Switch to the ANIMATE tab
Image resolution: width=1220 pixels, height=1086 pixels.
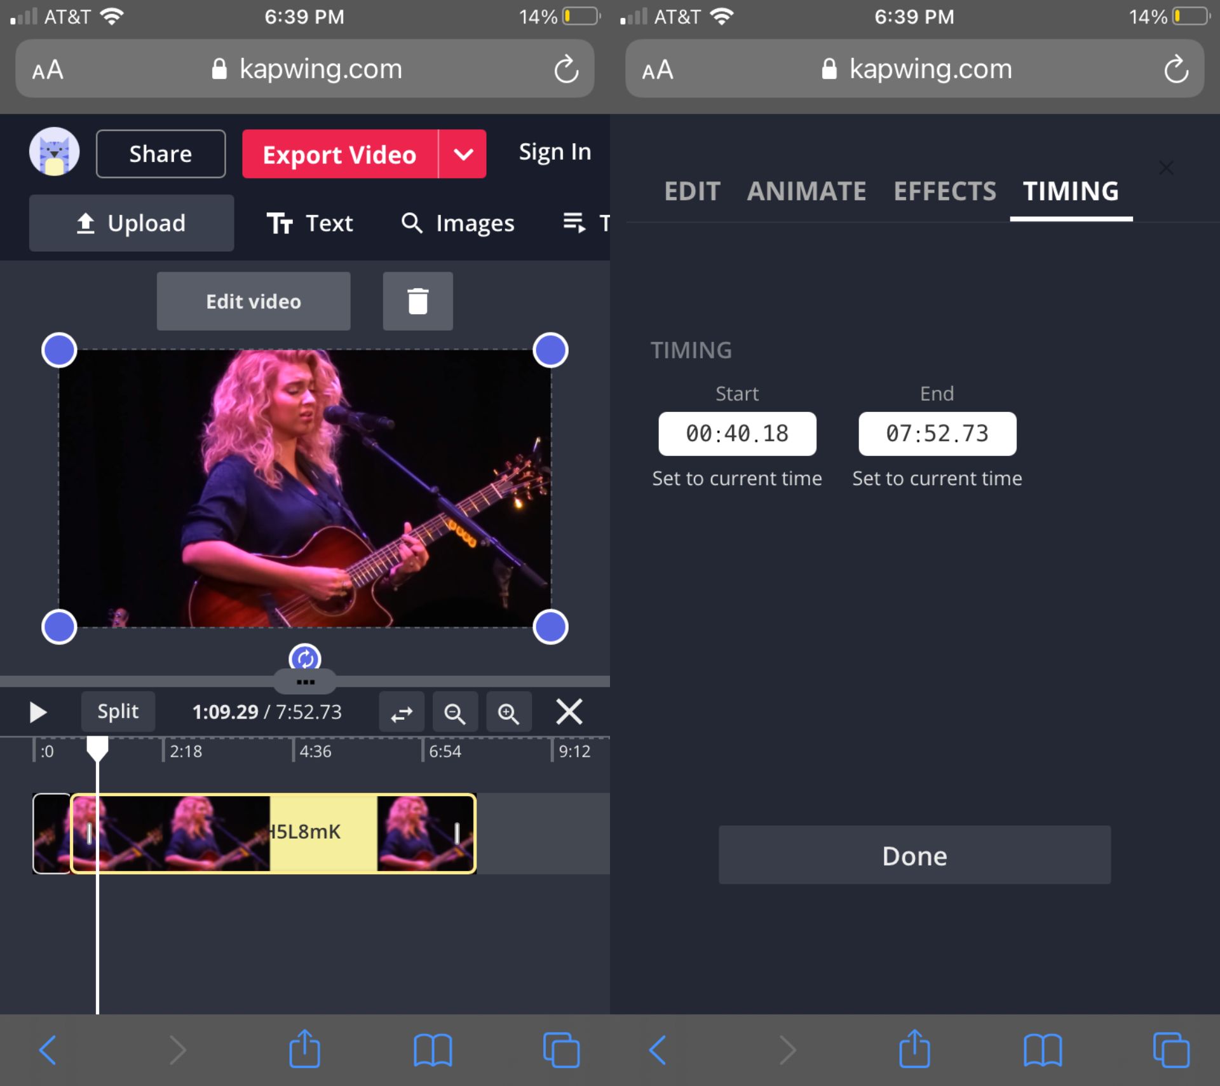click(806, 191)
